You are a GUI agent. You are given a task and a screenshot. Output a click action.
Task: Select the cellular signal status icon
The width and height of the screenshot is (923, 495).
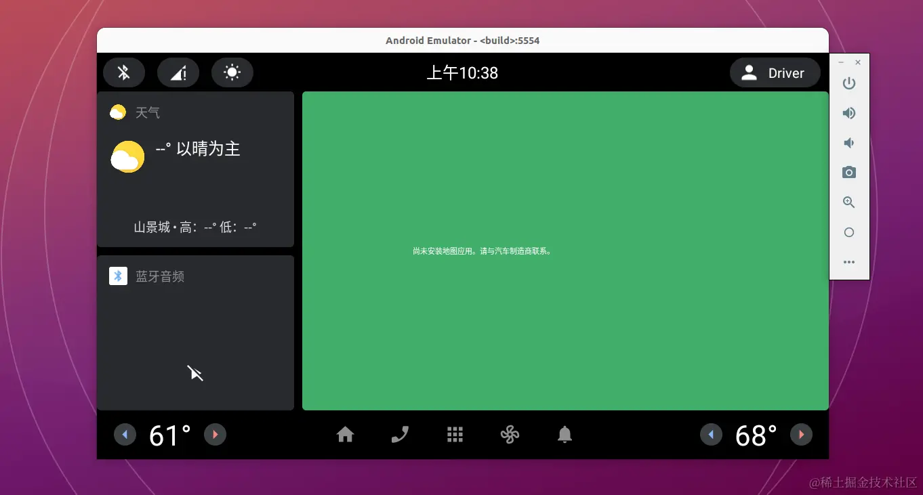tap(178, 72)
